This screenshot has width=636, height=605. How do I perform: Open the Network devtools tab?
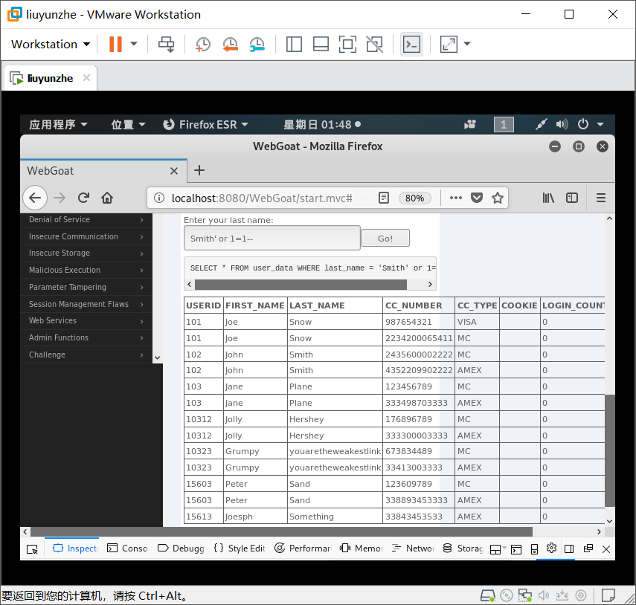(413, 549)
